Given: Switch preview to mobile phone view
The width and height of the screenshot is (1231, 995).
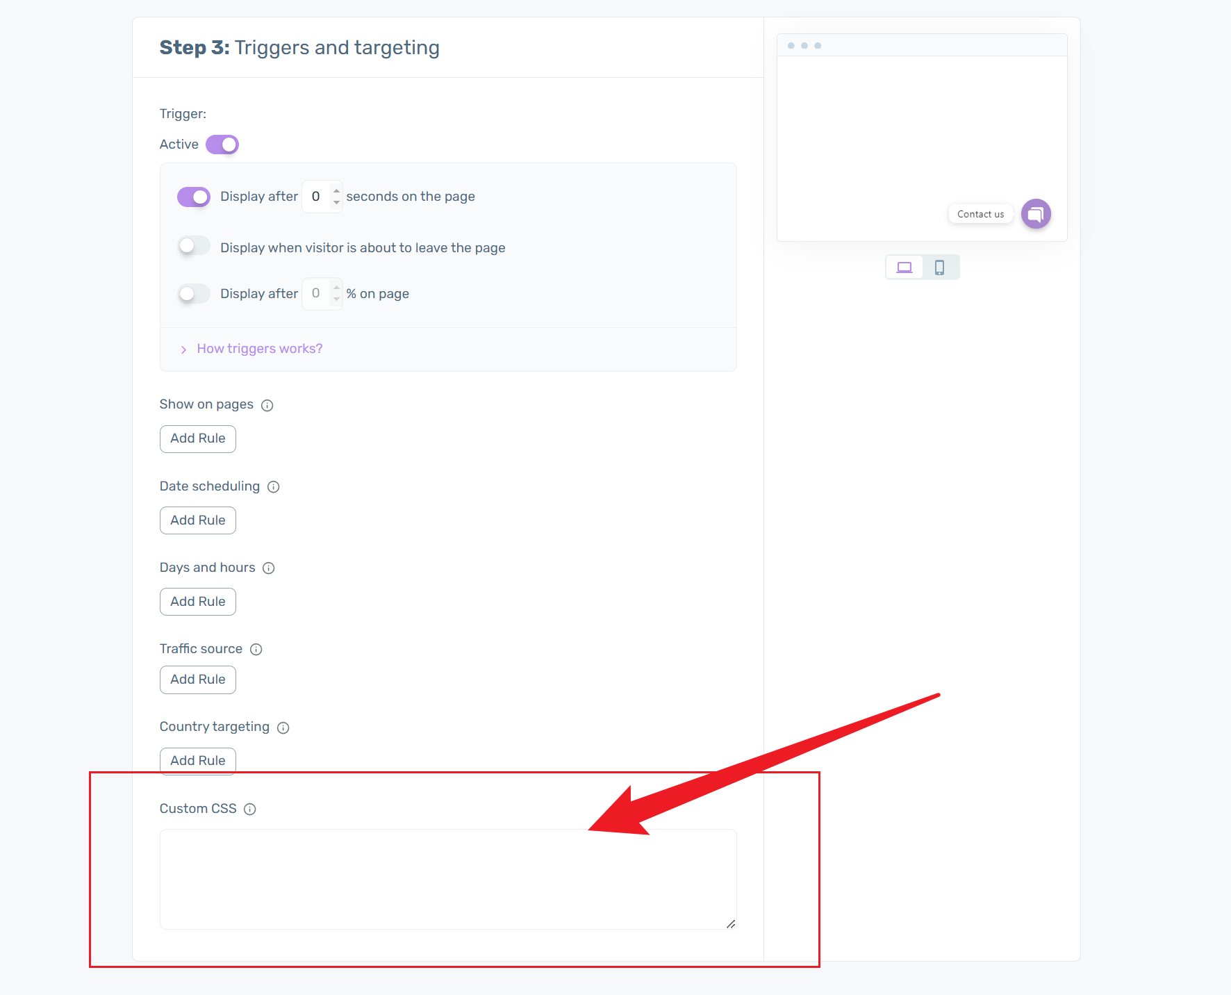Looking at the screenshot, I should 940,268.
